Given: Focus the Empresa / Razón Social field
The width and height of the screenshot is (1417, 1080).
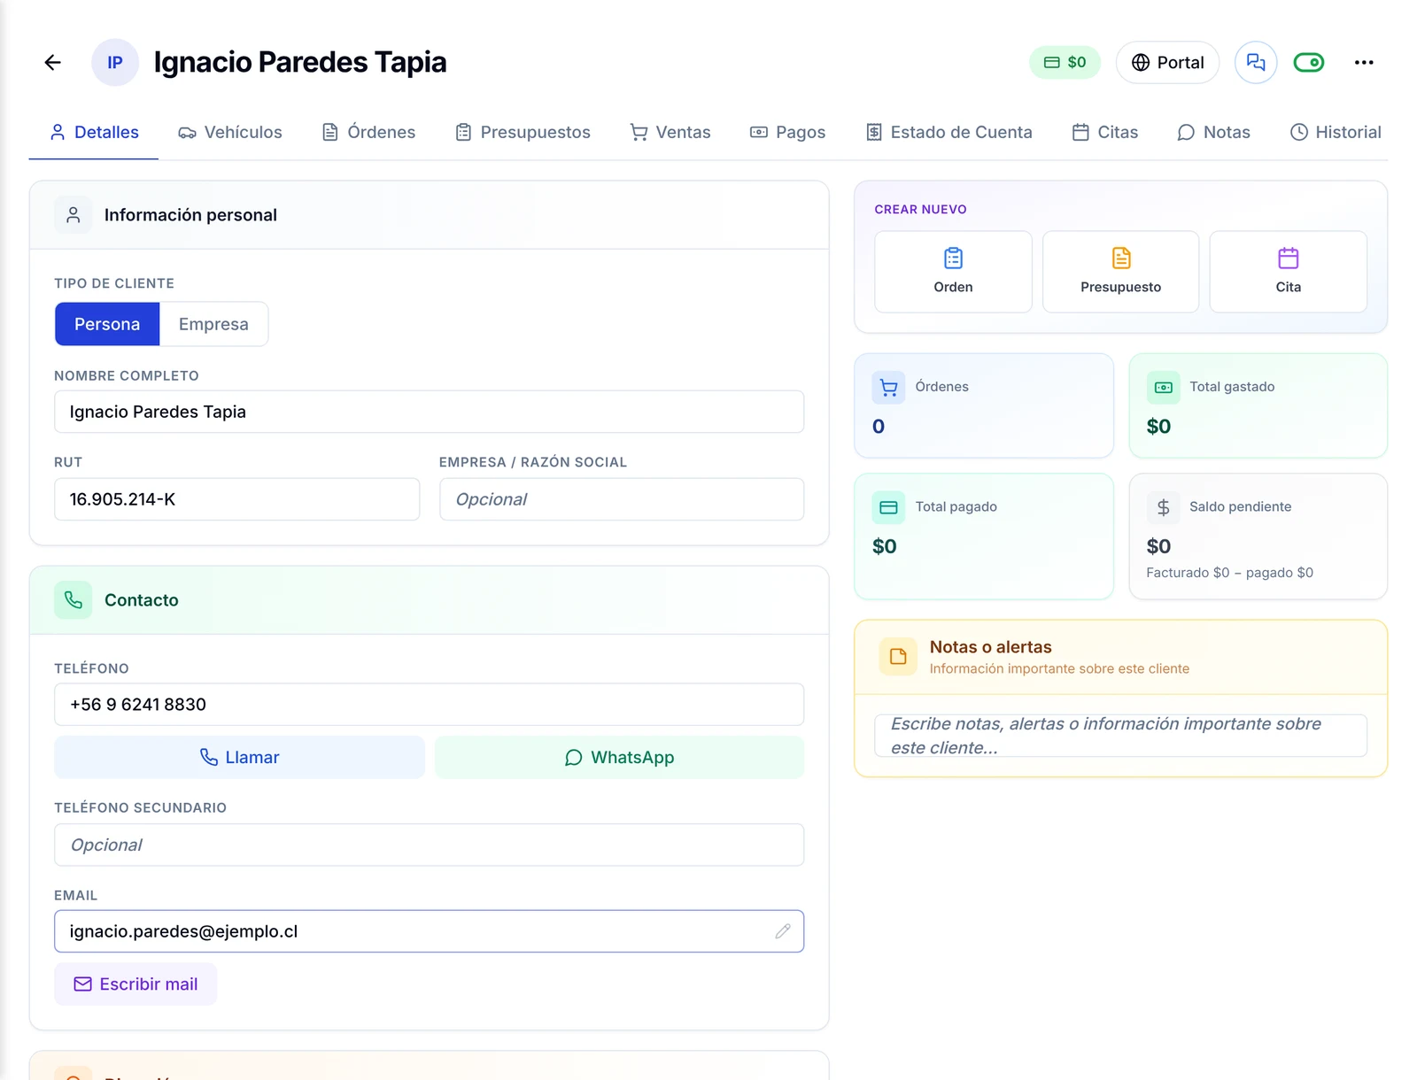Looking at the screenshot, I should pyautogui.click(x=622, y=499).
